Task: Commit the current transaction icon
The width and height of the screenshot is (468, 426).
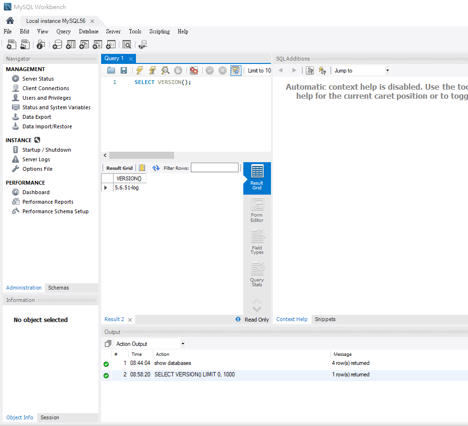Action: tap(209, 71)
